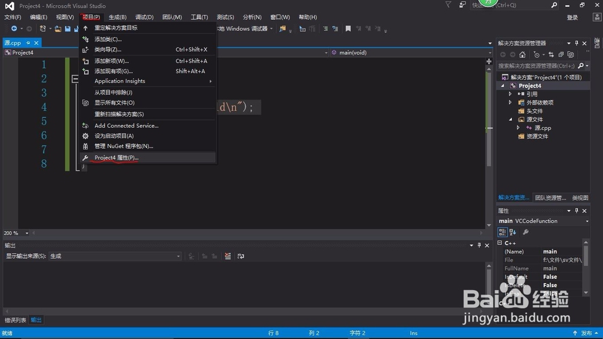This screenshot has width=603, height=339.
Task: Click the notifications filter funnel icon
Action: coord(448,5)
